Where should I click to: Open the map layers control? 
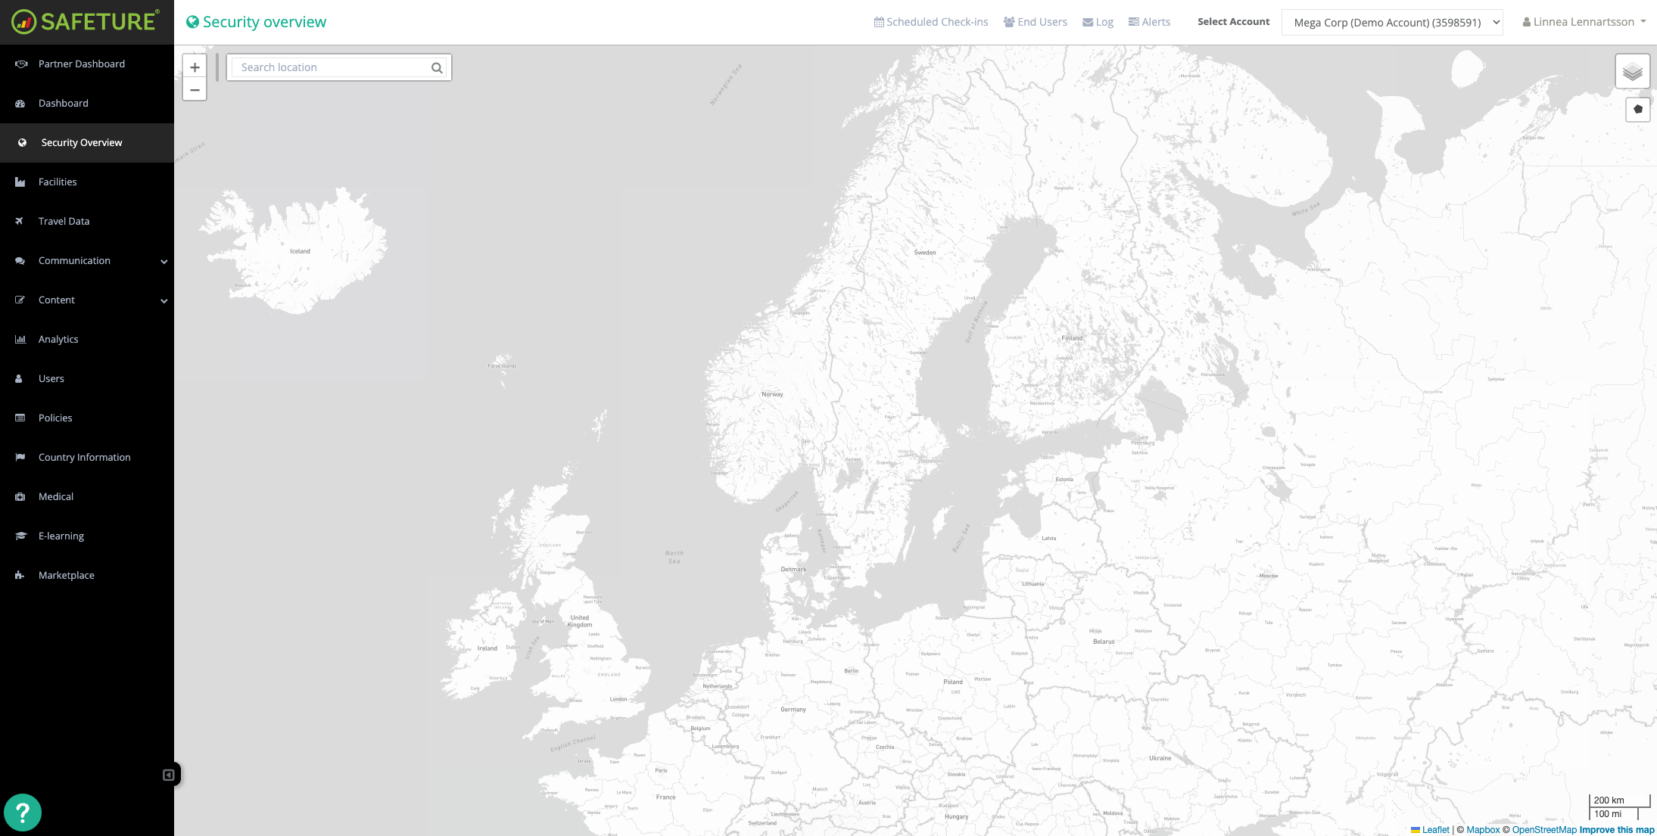point(1632,72)
